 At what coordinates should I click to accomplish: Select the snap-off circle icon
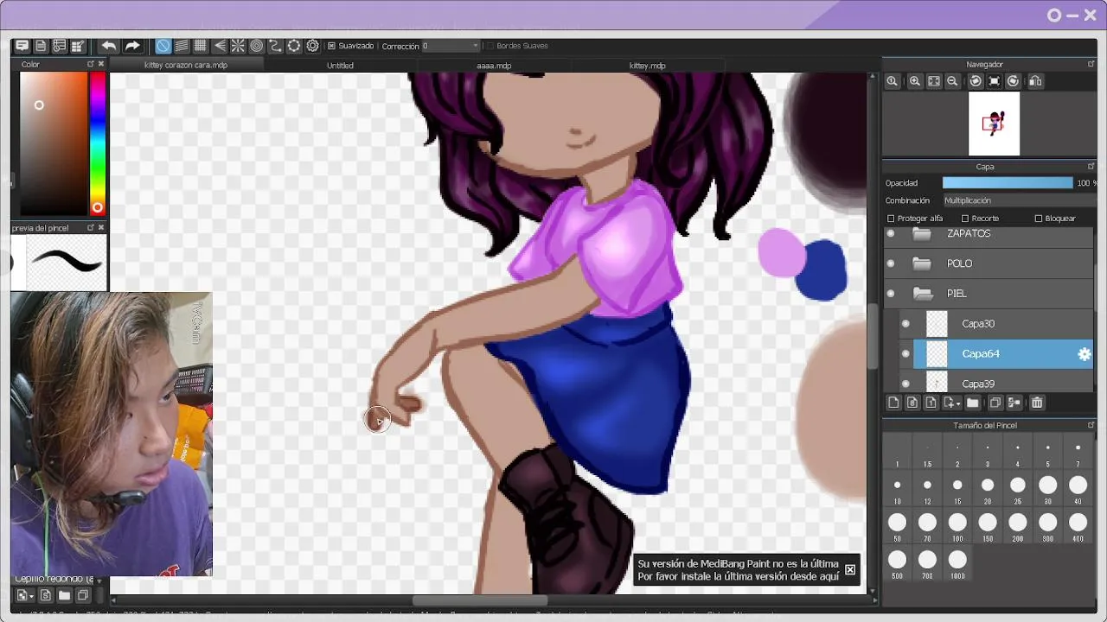[163, 46]
